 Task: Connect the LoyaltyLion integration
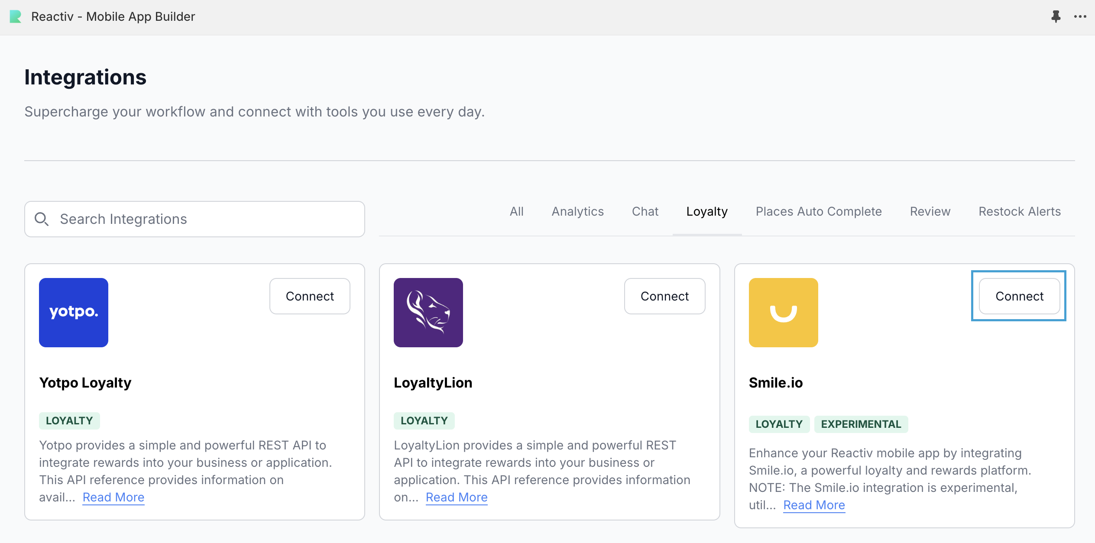[x=664, y=296]
